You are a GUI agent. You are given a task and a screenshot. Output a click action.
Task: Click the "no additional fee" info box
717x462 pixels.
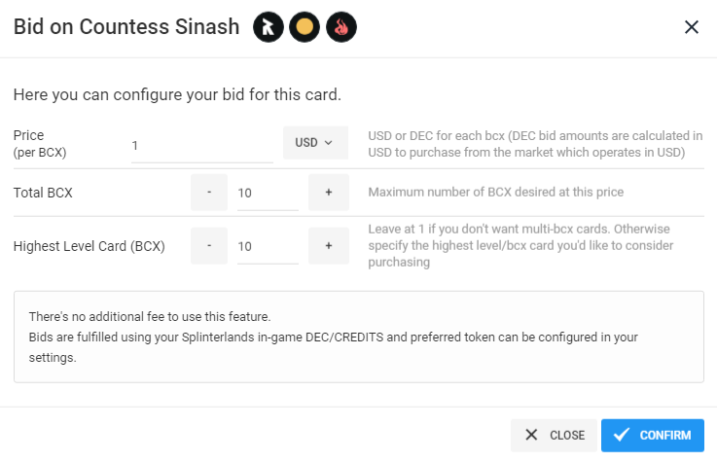pyautogui.click(x=359, y=337)
